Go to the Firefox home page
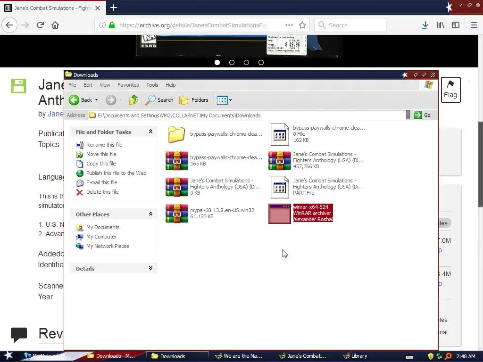The width and height of the screenshot is (483, 362). tap(55, 25)
